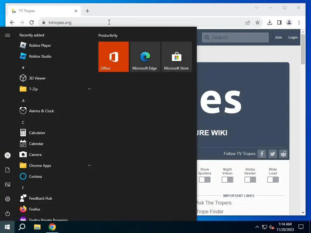The height and width of the screenshot is (233, 311).
Task: Jump to letter A index
Action: coord(23,100)
